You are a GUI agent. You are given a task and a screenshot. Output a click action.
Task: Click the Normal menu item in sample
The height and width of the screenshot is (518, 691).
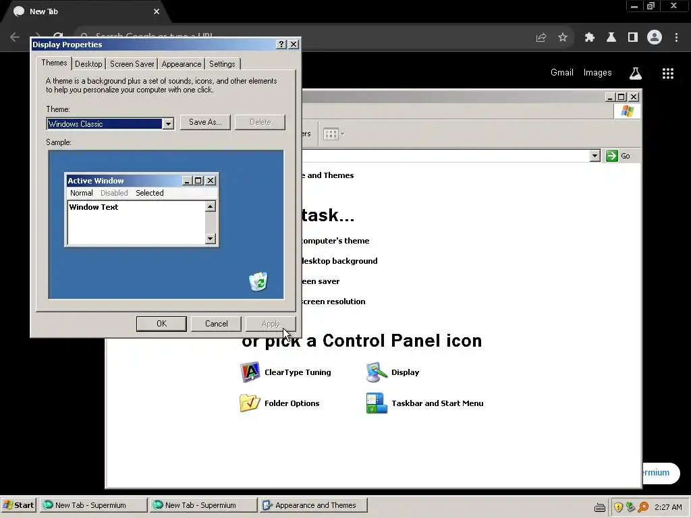pyautogui.click(x=82, y=193)
